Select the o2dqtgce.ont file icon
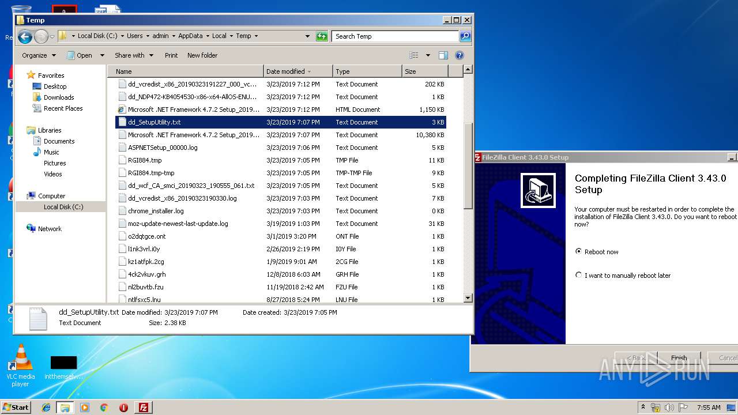Image resolution: width=738 pixels, height=415 pixels. (122, 236)
